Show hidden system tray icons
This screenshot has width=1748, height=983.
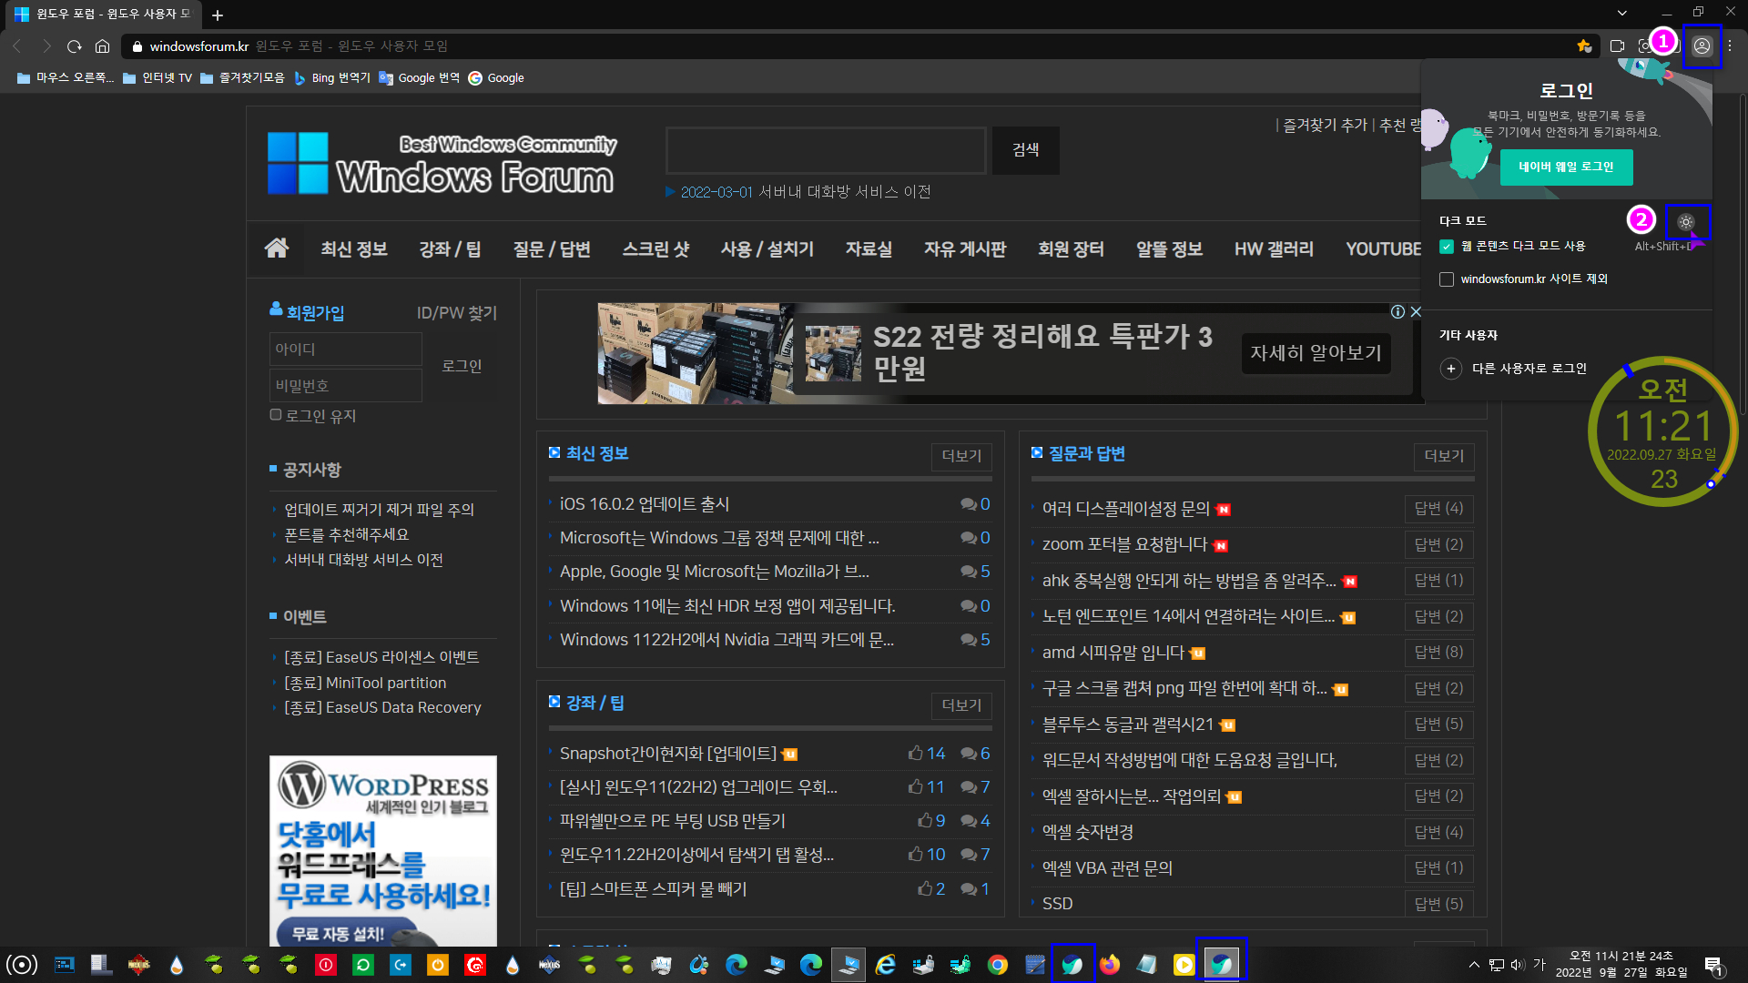1474,965
